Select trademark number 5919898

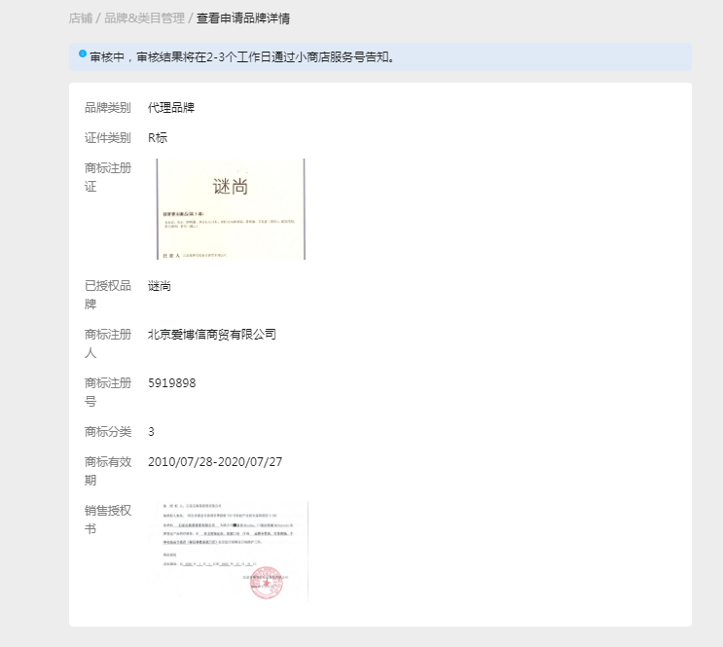pyautogui.click(x=172, y=383)
